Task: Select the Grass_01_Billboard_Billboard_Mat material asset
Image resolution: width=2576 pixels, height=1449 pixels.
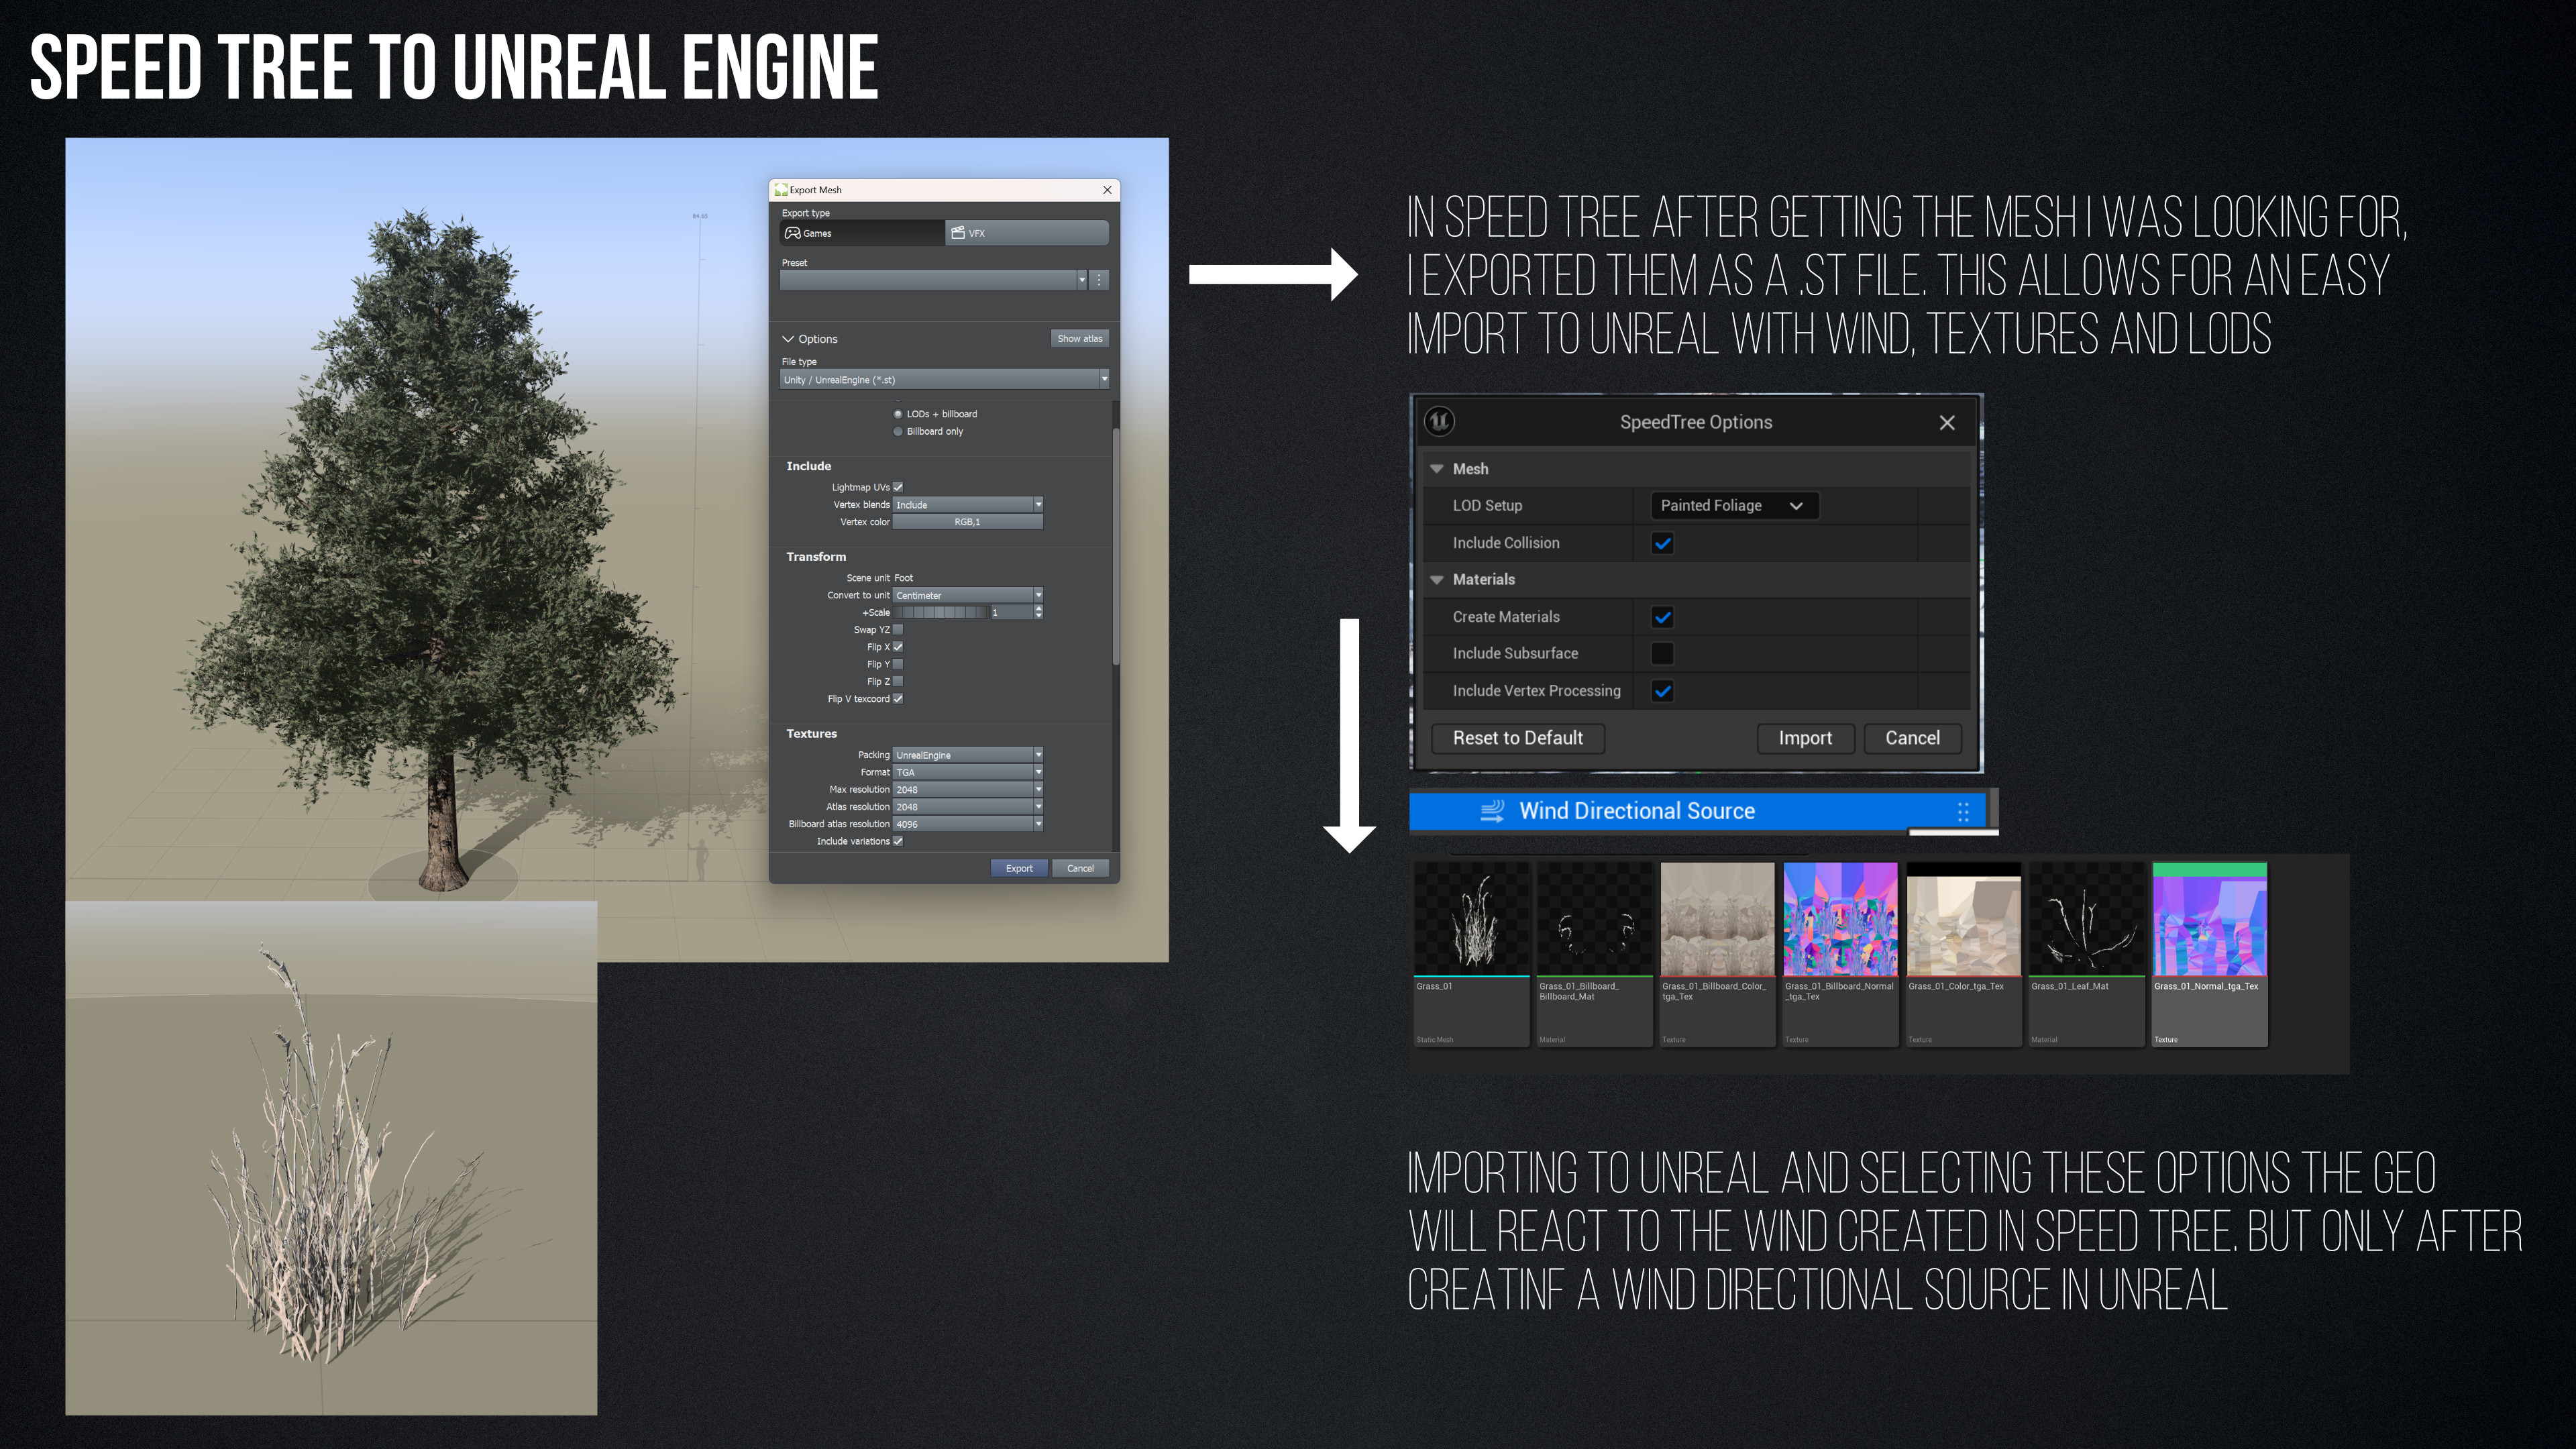Action: click(1594, 954)
